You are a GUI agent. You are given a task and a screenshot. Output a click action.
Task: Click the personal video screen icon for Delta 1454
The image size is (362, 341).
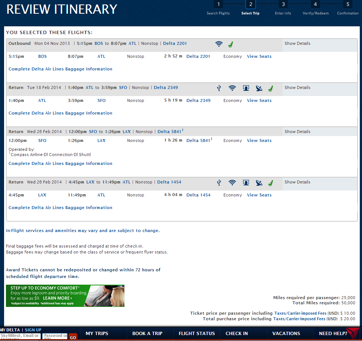pos(246,182)
